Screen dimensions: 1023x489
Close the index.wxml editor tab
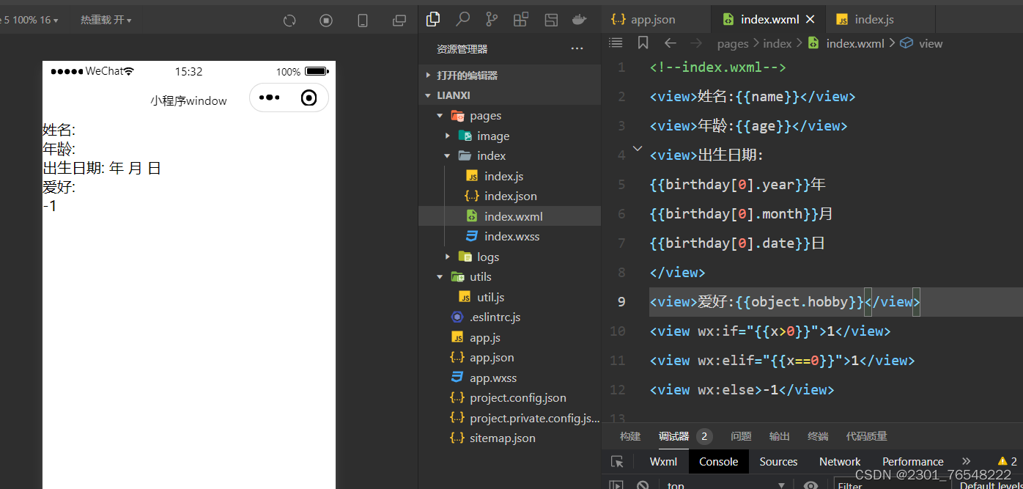click(x=810, y=20)
